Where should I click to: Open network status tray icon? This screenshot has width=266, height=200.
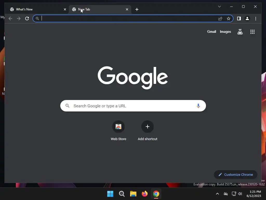point(234,194)
